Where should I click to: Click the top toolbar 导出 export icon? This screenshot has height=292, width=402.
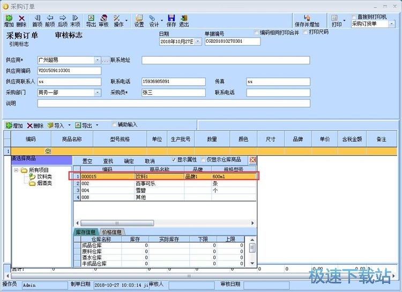(x=91, y=18)
